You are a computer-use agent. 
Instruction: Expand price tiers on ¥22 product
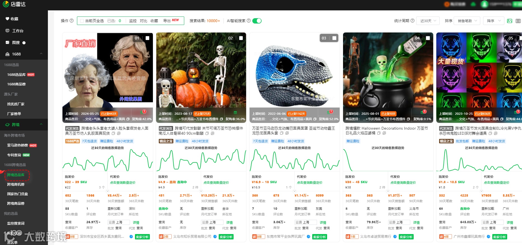(x=108, y=191)
